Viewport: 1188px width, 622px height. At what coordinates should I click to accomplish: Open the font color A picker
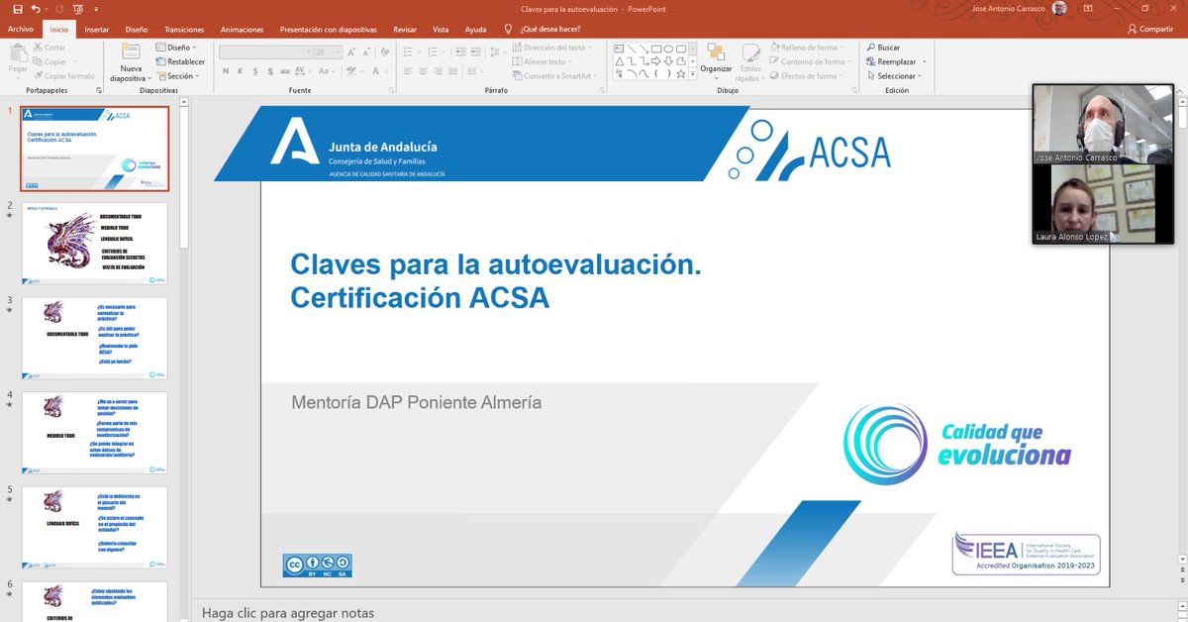375,71
